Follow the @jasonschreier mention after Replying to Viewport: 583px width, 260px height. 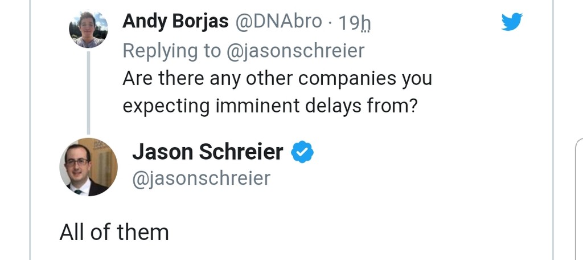[x=295, y=51]
